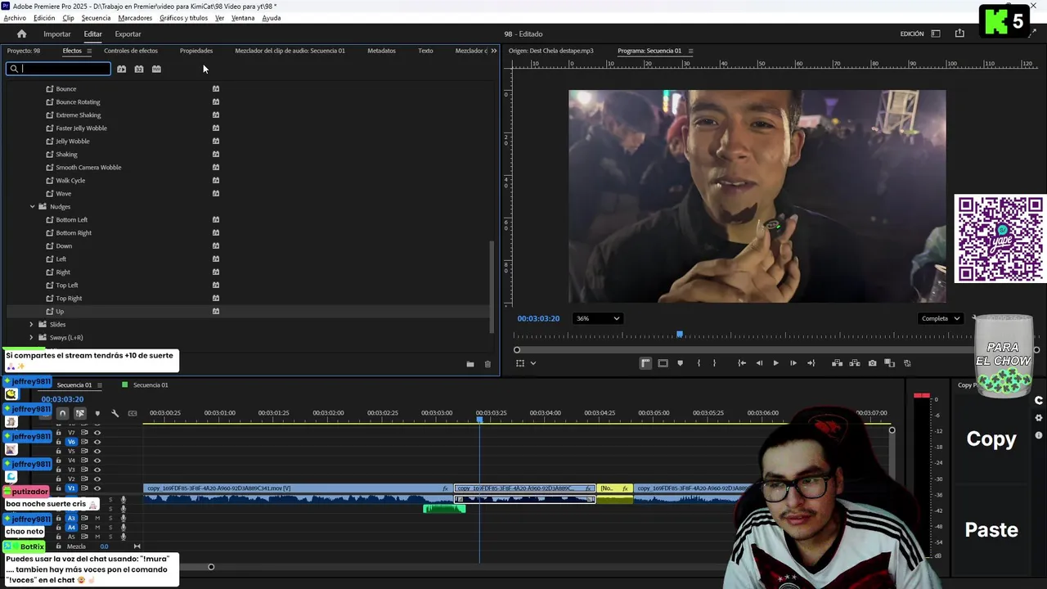Viewport: 1047px width, 589px height.
Task: Switch to Metadatos tab
Action: (x=381, y=51)
